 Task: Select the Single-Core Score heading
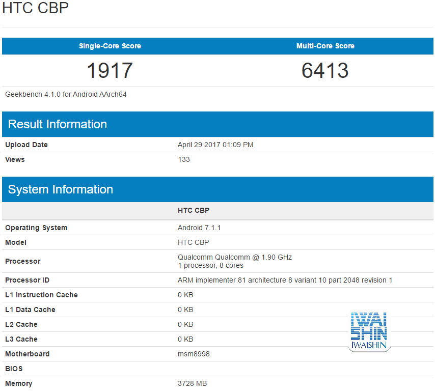coord(110,46)
